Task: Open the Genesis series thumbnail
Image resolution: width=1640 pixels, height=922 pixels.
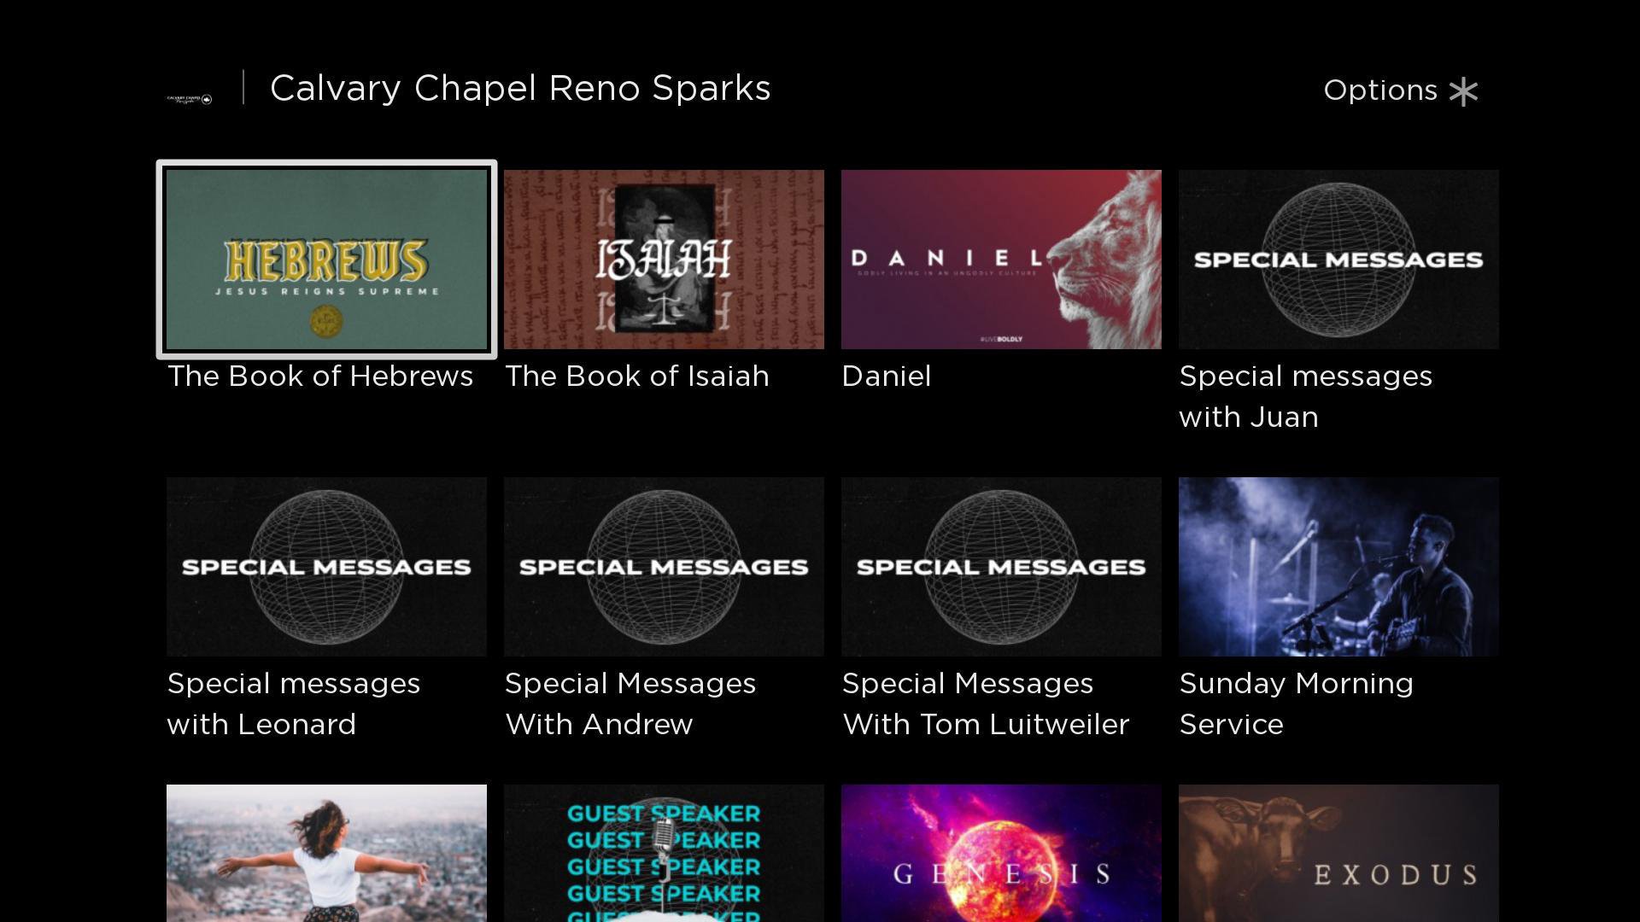Action: 1001,853
